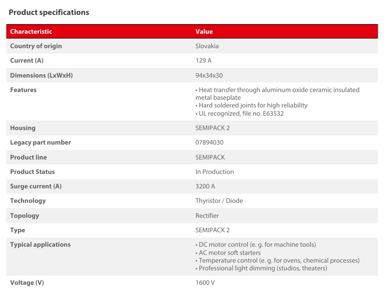The height and width of the screenshot is (306, 391).
Task: Click the Slovakia value cell
Action: click(x=207, y=46)
